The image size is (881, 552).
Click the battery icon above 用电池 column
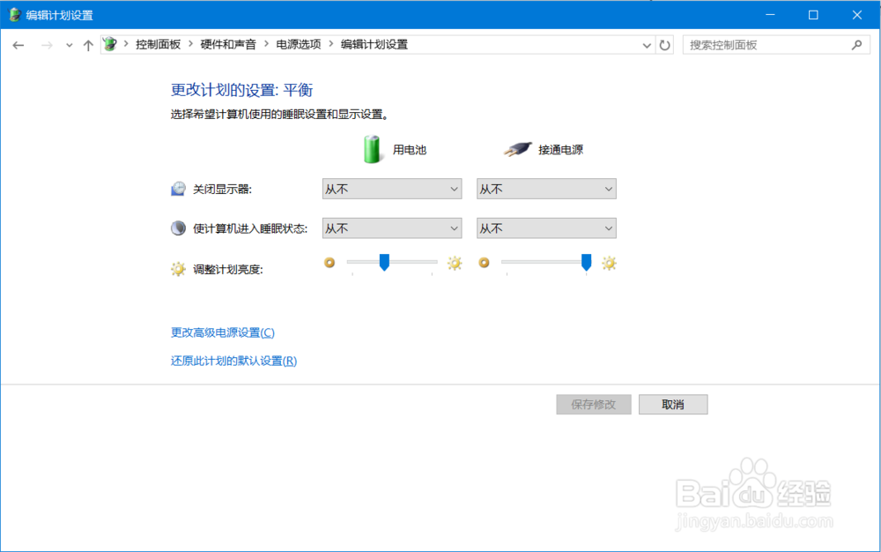tap(371, 148)
